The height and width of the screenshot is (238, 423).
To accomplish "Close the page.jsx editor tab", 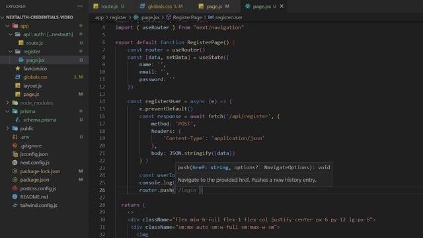I will point(282,6).
